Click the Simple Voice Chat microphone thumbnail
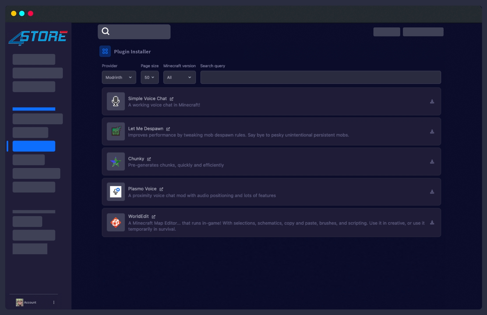Viewport: 487px width, 315px height. click(116, 101)
